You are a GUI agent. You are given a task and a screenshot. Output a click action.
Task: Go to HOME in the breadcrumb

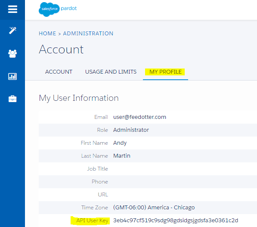[x=47, y=34]
